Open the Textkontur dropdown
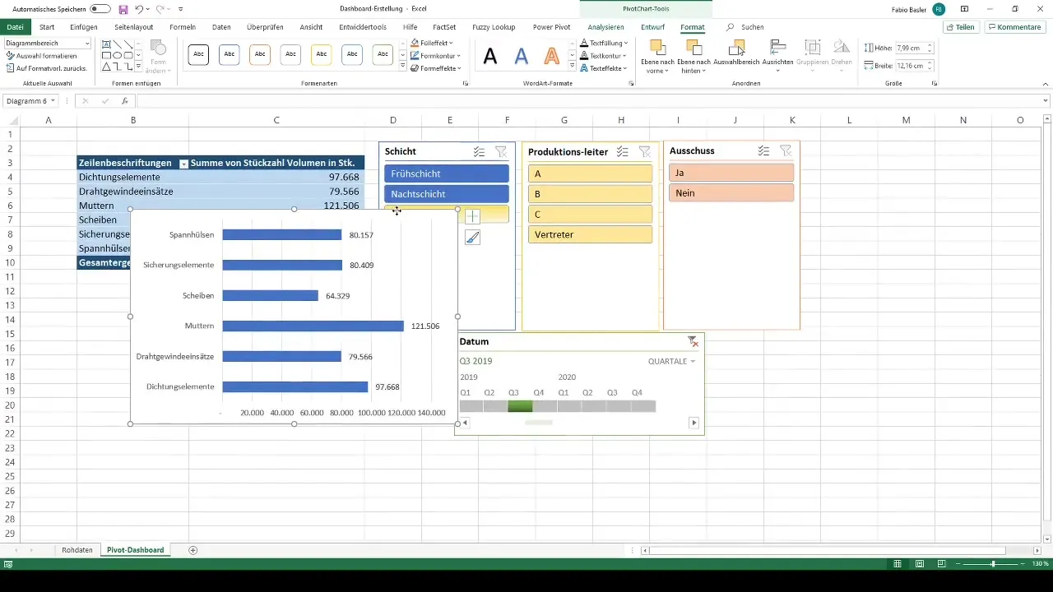The height and width of the screenshot is (592, 1053). [x=604, y=56]
